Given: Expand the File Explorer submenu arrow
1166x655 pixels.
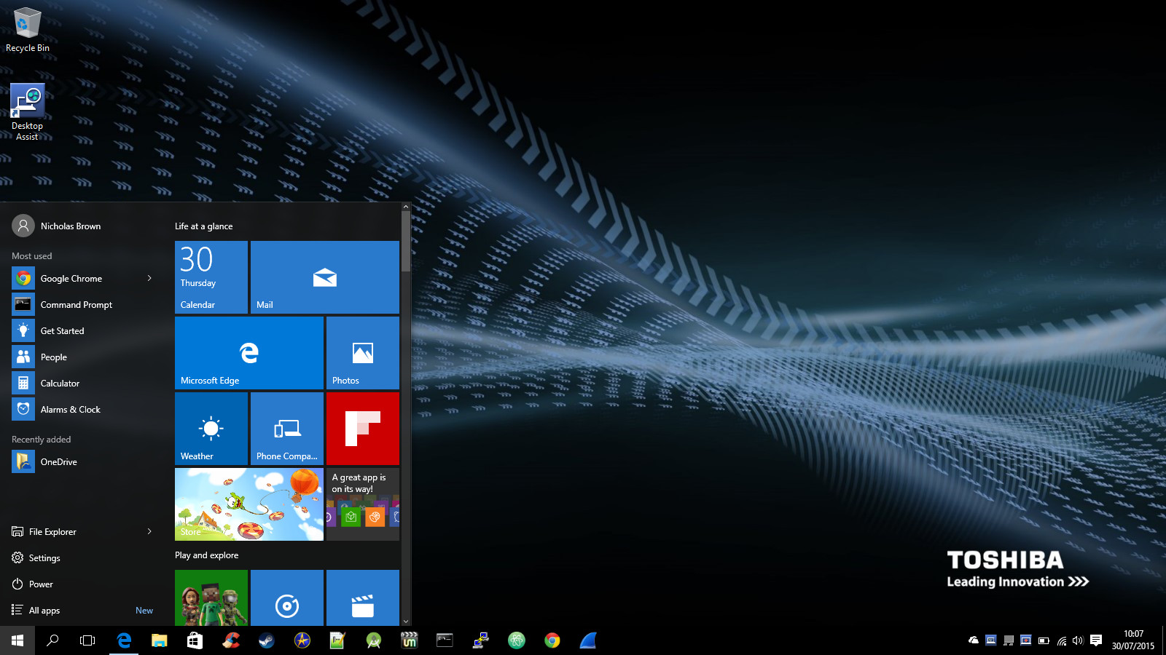Looking at the screenshot, I should 149,531.
